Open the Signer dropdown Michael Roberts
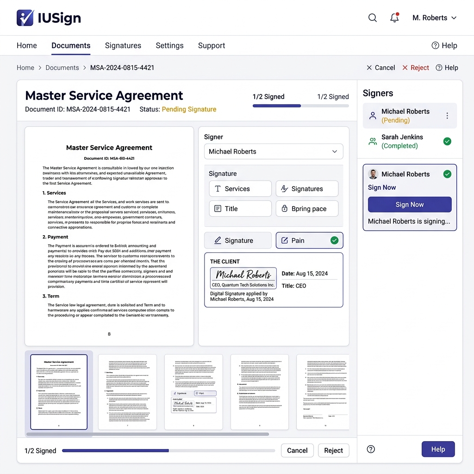474x474 pixels. 273,151
